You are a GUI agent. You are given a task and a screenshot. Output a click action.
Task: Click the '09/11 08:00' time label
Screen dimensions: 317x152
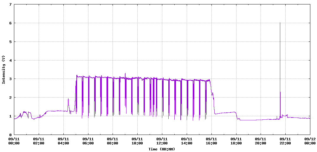[x=113, y=141]
